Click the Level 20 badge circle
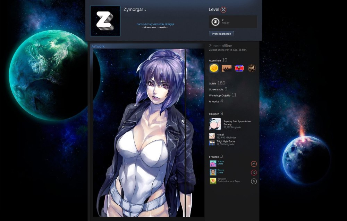Image resolution: width=347 pixels, height=221 pixels. pyautogui.click(x=223, y=9)
